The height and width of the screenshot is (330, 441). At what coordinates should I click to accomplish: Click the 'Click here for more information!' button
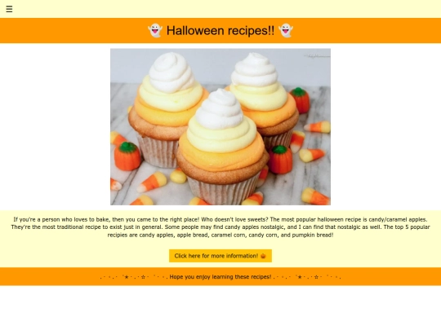click(220, 256)
